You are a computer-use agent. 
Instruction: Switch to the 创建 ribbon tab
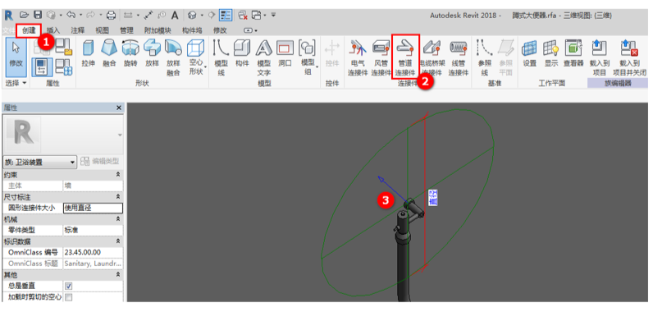[x=30, y=30]
